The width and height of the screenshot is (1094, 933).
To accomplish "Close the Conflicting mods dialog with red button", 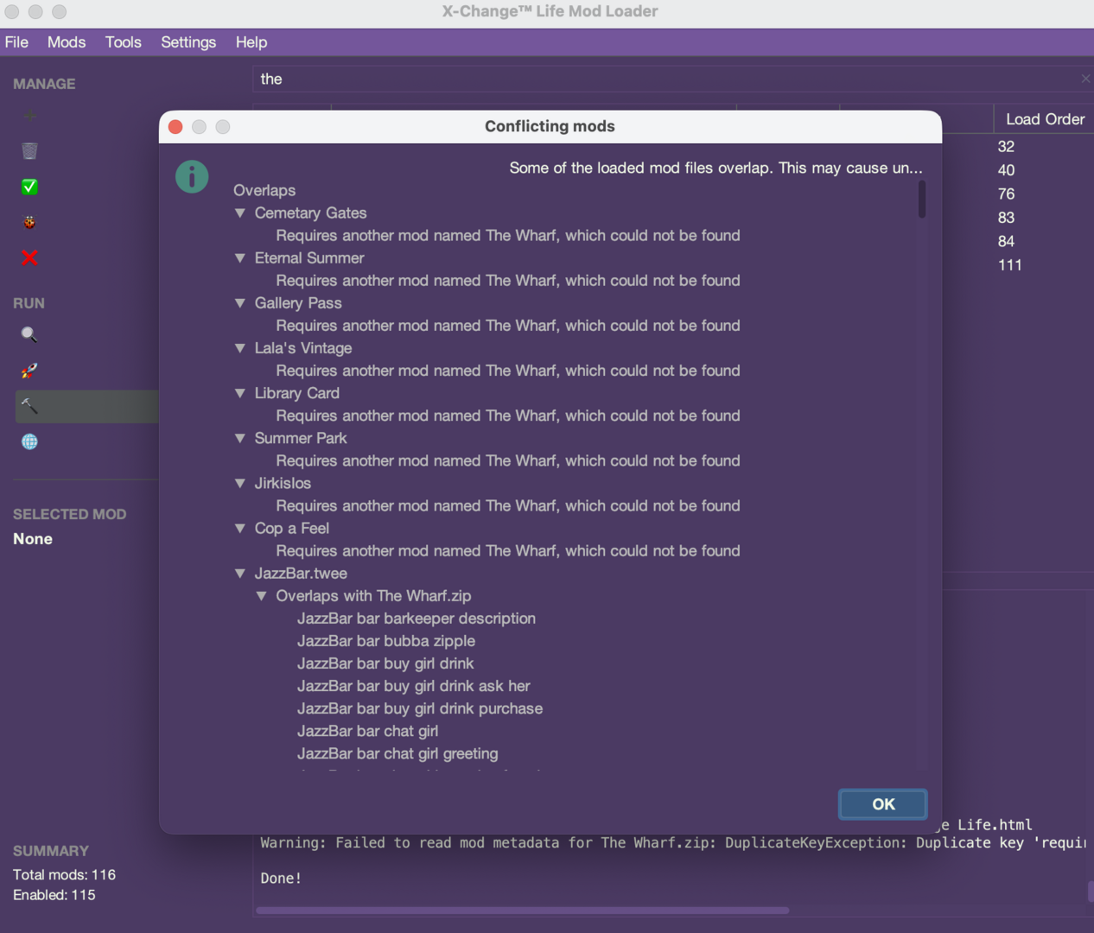I will coord(175,127).
